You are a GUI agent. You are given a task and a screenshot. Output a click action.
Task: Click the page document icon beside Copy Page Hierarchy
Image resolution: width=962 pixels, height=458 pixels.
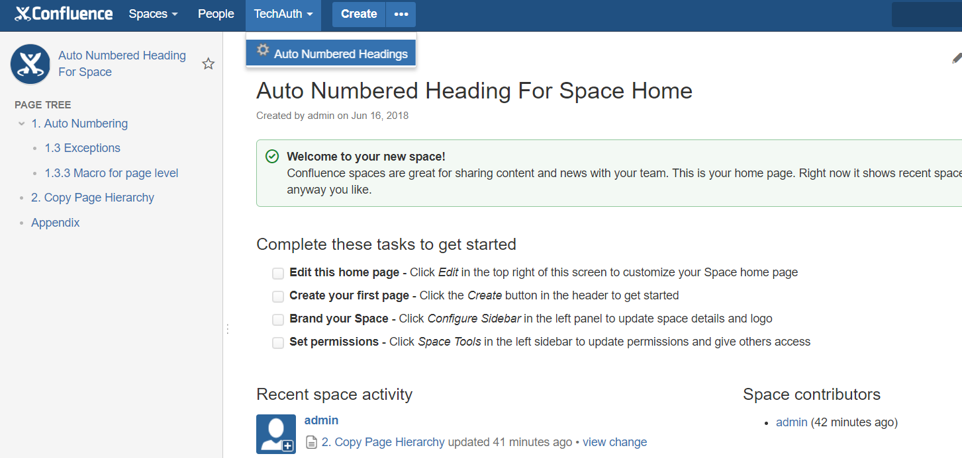point(311,442)
